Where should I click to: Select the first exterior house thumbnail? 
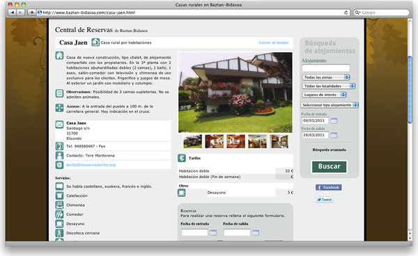pyautogui.click(x=193, y=141)
